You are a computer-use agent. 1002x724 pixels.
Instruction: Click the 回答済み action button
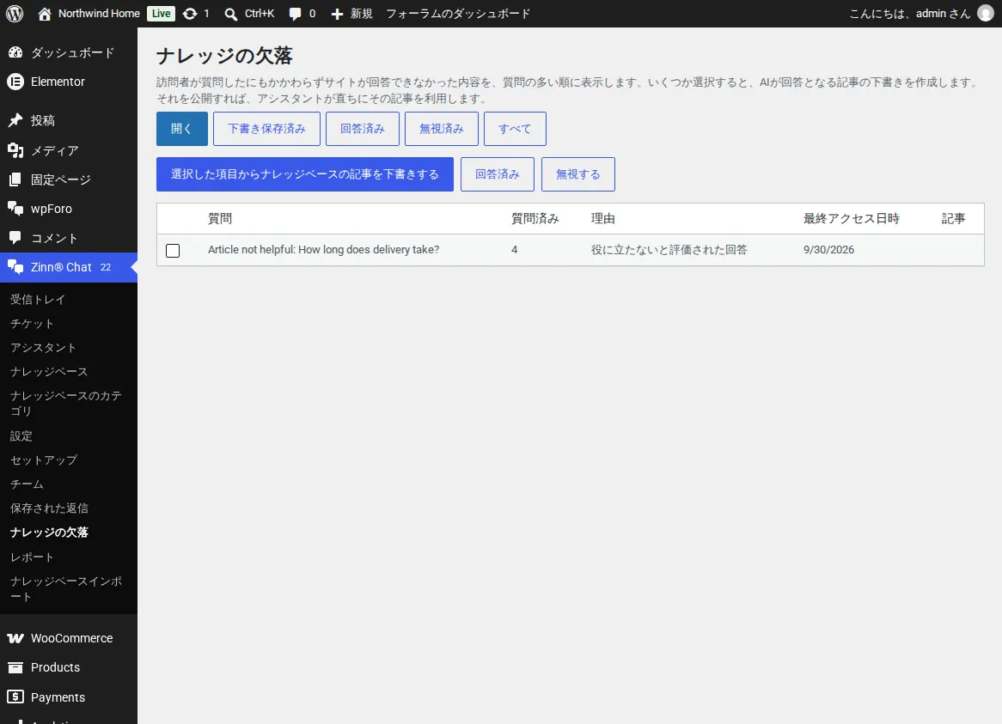[498, 174]
